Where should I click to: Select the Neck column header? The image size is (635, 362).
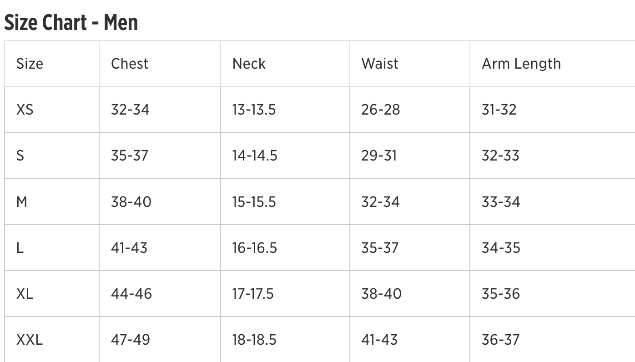(249, 64)
